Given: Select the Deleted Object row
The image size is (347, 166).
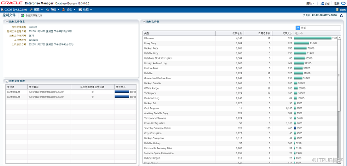Looking at the screenshot, I should pos(240,158).
